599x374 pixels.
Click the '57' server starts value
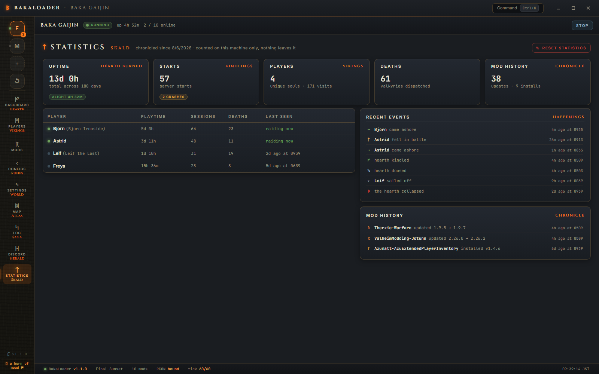(x=165, y=79)
